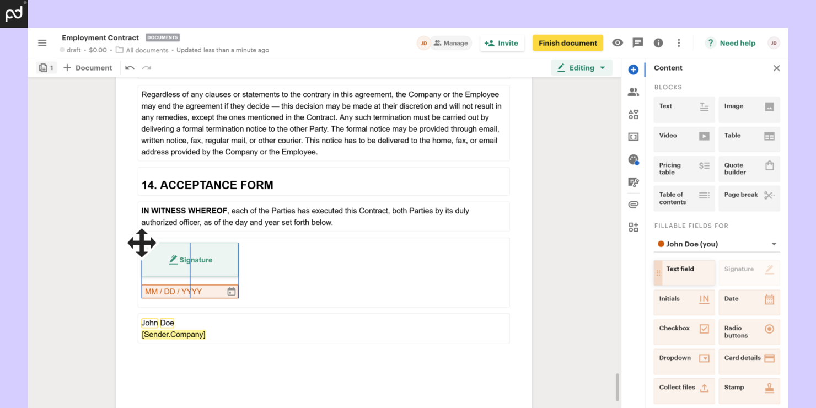Open Manage recipients button
The height and width of the screenshot is (408, 816).
pos(450,43)
